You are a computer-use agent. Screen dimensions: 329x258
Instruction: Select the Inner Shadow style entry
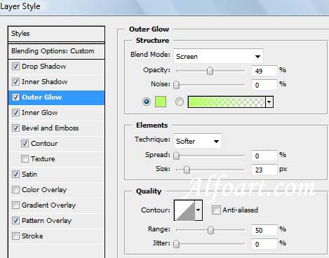click(x=56, y=82)
